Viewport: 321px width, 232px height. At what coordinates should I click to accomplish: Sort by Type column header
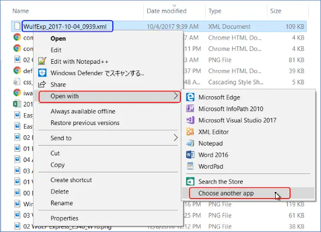coord(215,11)
